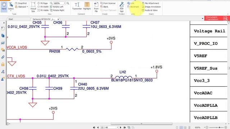
Task: Go to the next page
Action: 121,128
